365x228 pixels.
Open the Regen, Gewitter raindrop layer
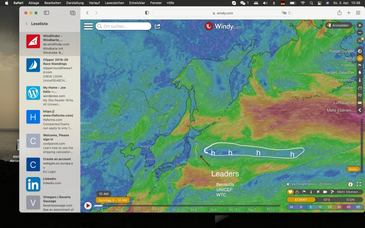[360, 72]
